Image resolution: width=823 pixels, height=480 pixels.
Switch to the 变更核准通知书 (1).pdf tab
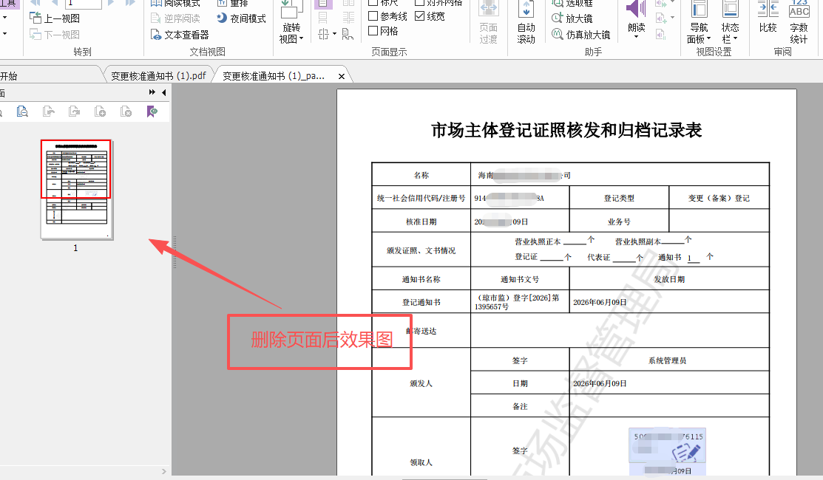[x=158, y=76]
